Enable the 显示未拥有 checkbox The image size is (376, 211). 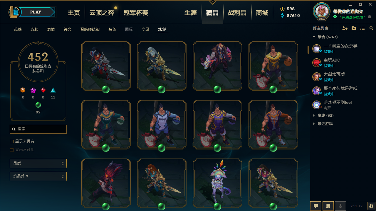pos(12,142)
